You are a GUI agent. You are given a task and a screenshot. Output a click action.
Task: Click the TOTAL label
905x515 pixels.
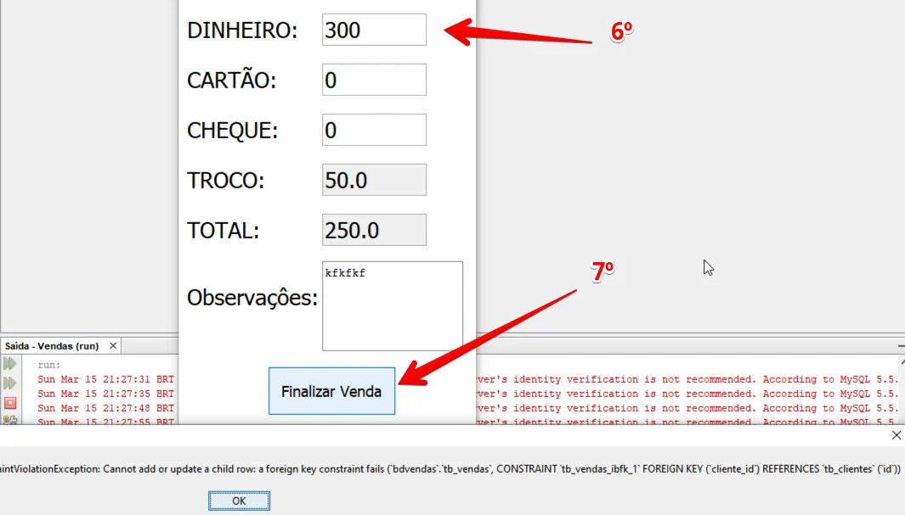click(223, 231)
